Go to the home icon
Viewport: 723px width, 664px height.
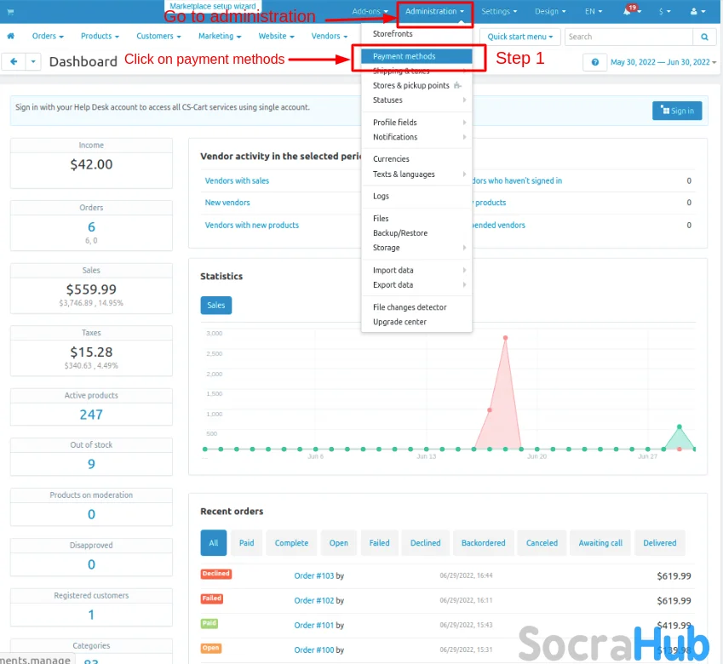pos(11,37)
